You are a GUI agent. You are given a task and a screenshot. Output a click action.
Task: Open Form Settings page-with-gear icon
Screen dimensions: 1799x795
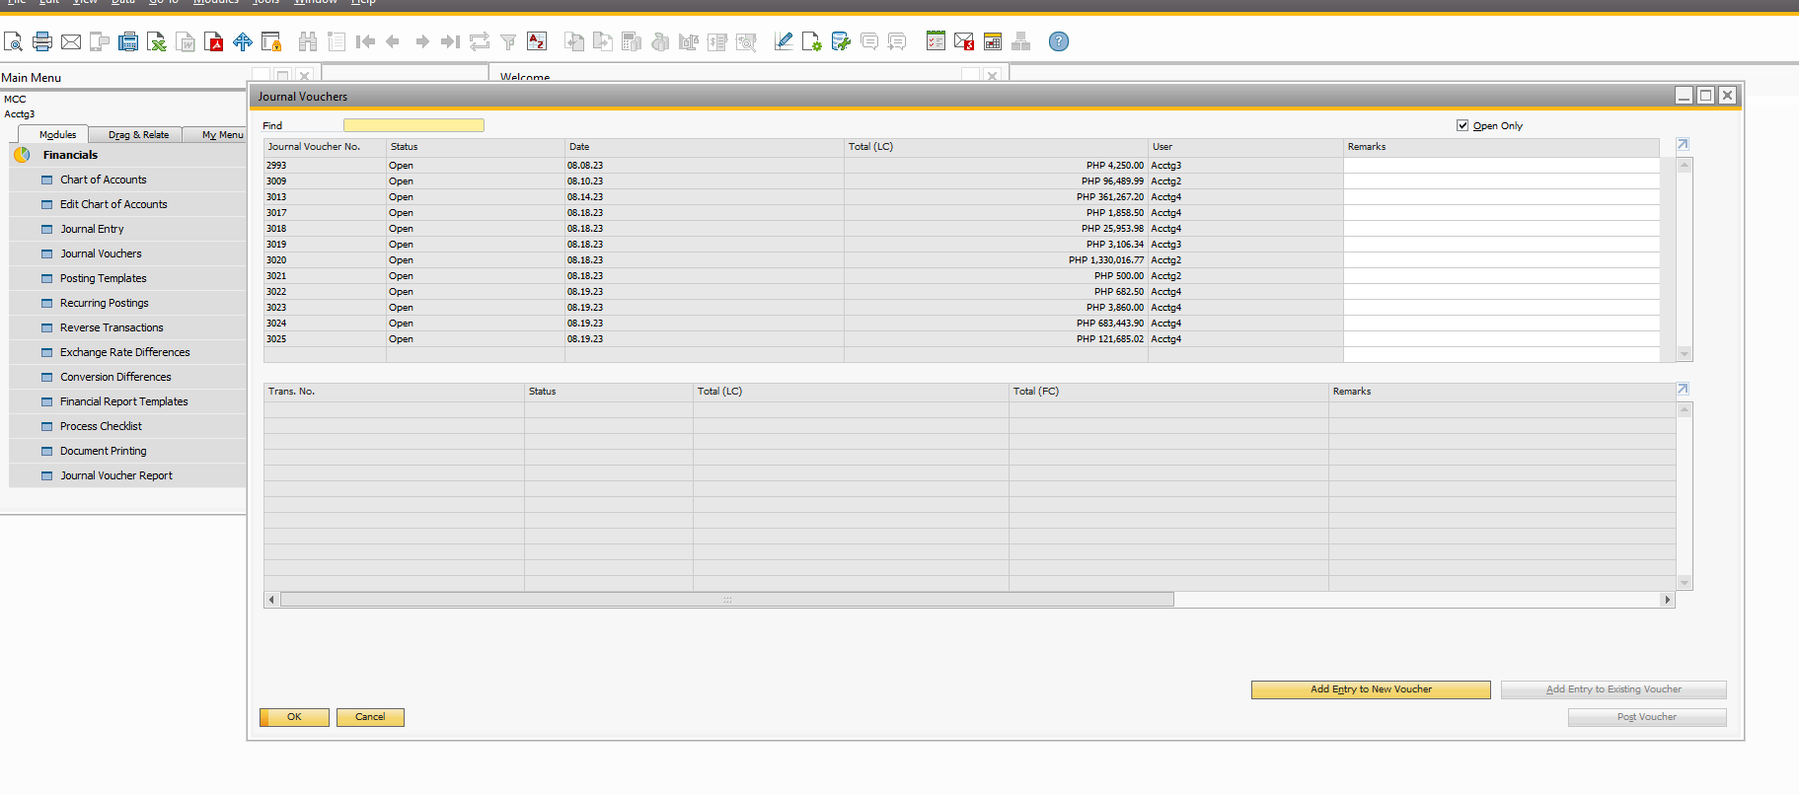coord(812,41)
